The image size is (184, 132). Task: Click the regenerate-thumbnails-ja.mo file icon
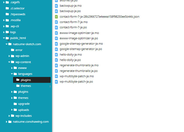click(57, 65)
